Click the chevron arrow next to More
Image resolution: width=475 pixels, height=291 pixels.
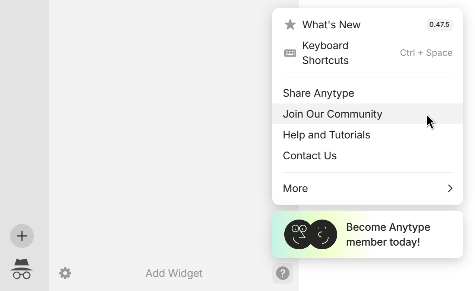450,188
